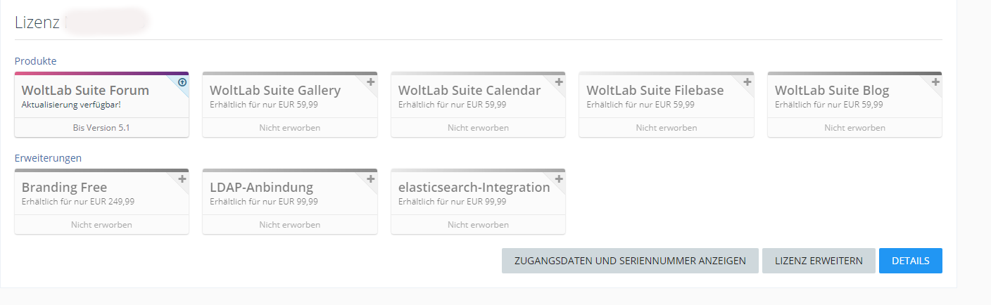991x305 pixels.
Task: Click the Bis Version 5.1 footer
Action: (101, 128)
